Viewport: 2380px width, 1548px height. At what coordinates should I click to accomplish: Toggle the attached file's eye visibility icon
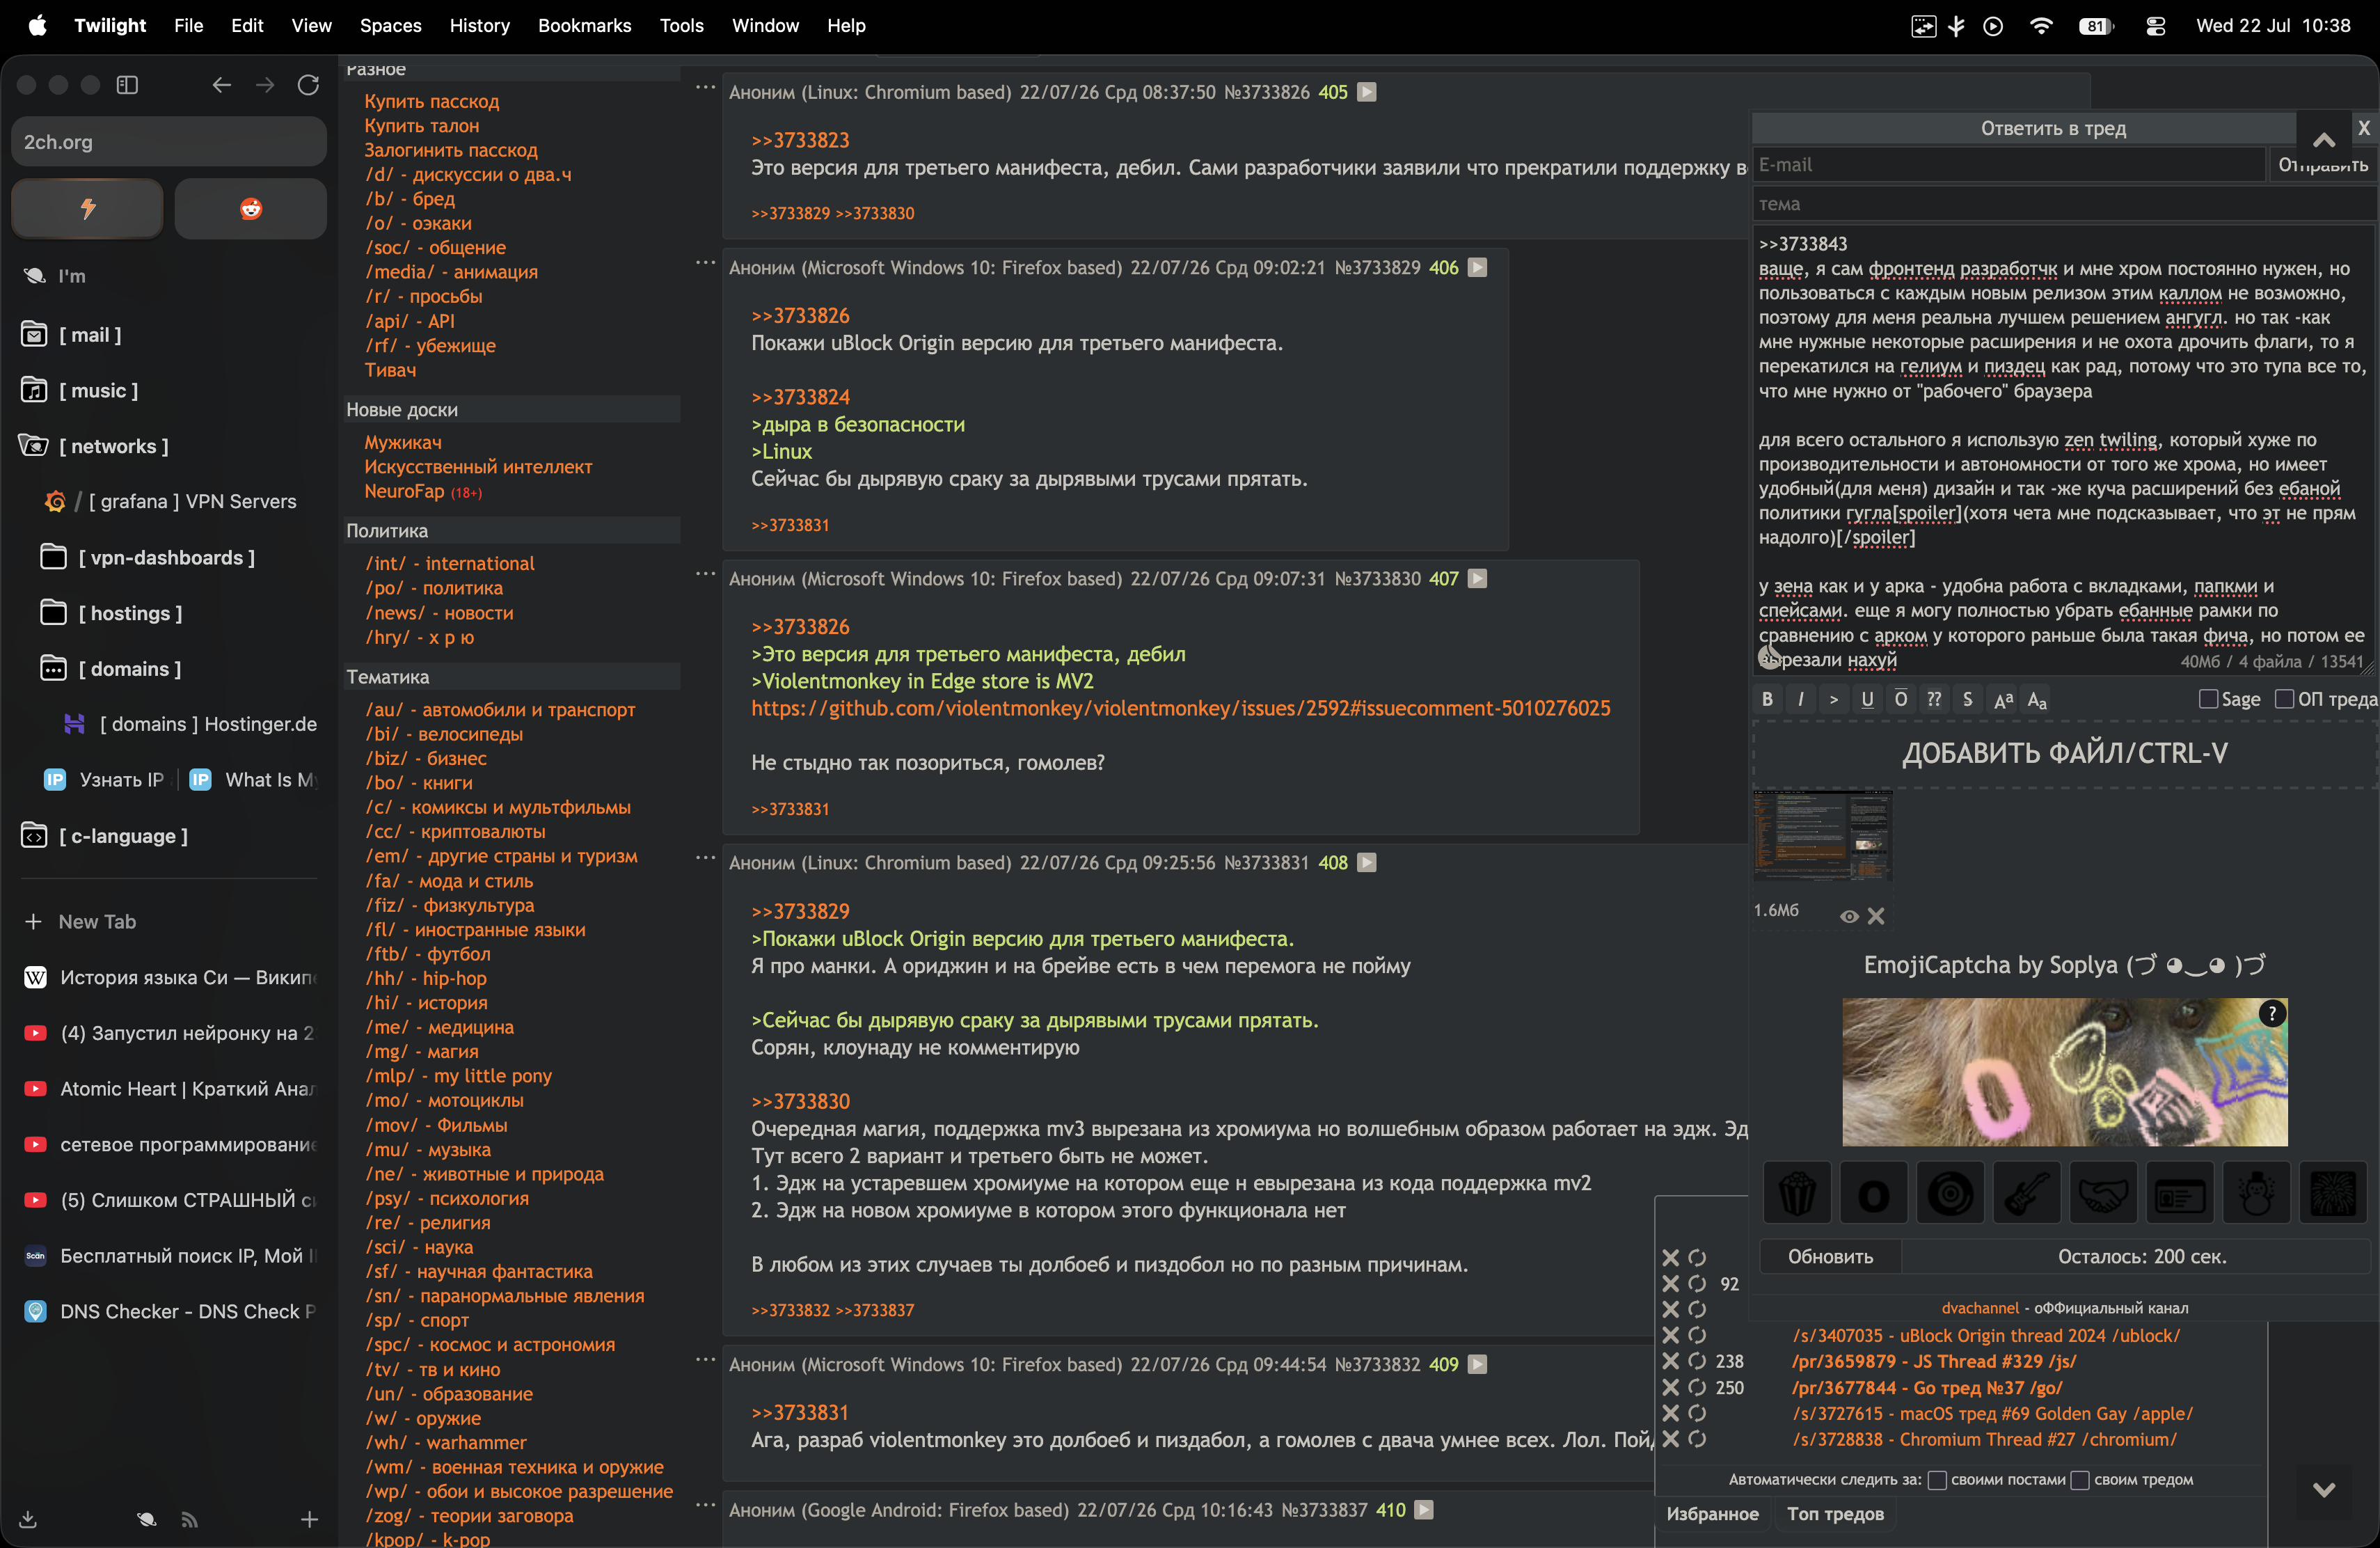point(1849,916)
